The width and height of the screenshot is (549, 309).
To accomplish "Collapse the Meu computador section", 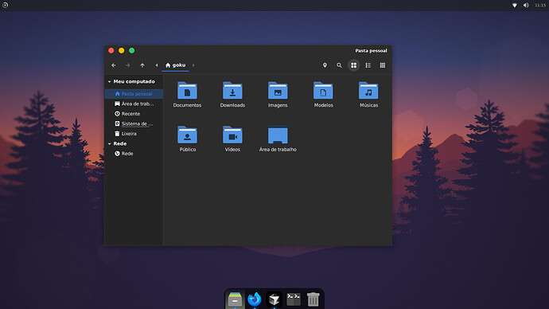I will pyautogui.click(x=110, y=81).
